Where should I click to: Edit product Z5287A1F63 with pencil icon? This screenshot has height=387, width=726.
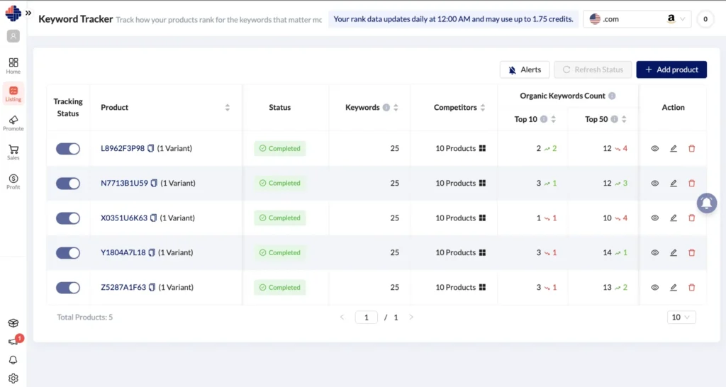click(674, 288)
